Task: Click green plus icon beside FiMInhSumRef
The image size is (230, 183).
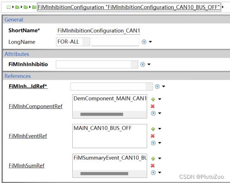Action: point(153,158)
